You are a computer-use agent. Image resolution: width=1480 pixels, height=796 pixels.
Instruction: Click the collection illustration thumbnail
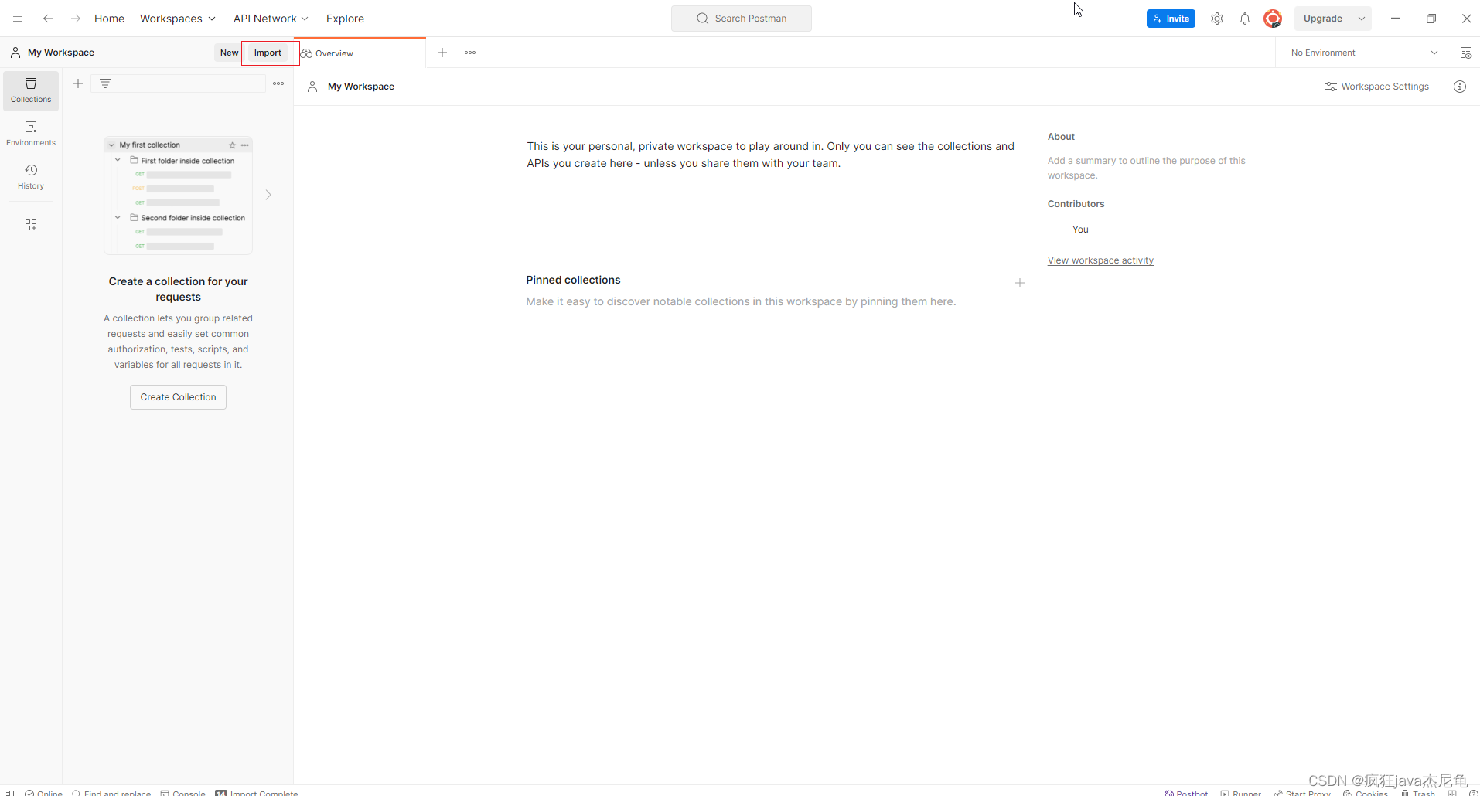(178, 196)
